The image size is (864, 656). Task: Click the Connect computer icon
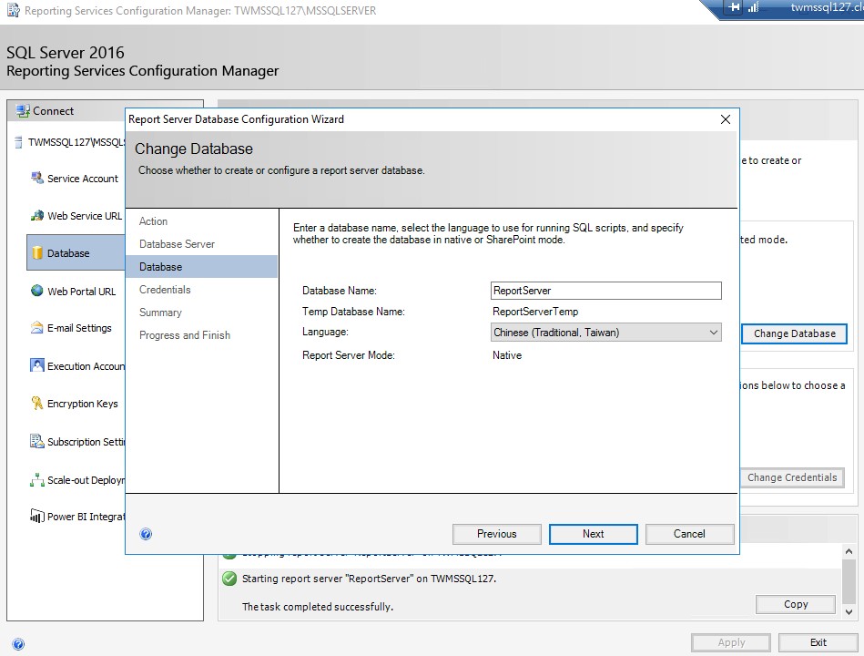pos(23,111)
